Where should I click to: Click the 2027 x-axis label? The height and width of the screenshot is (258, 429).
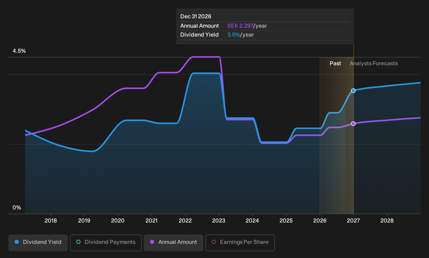tap(353, 221)
